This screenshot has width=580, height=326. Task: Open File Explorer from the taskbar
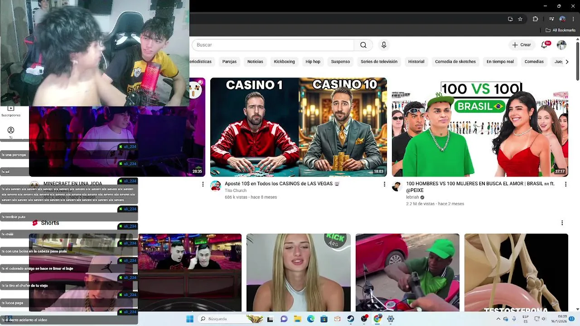point(298,319)
